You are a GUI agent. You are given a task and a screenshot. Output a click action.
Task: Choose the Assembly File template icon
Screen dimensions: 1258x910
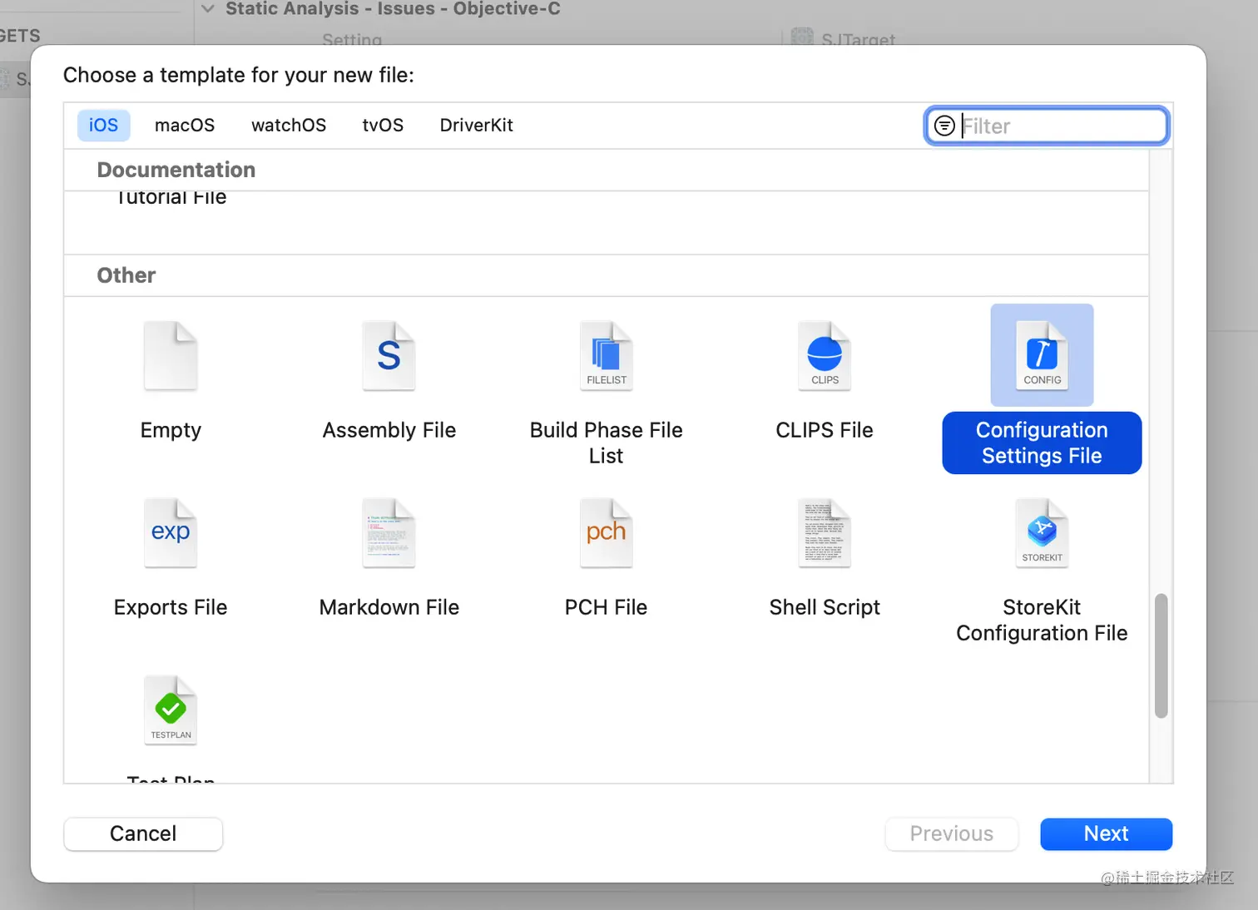[x=389, y=356]
